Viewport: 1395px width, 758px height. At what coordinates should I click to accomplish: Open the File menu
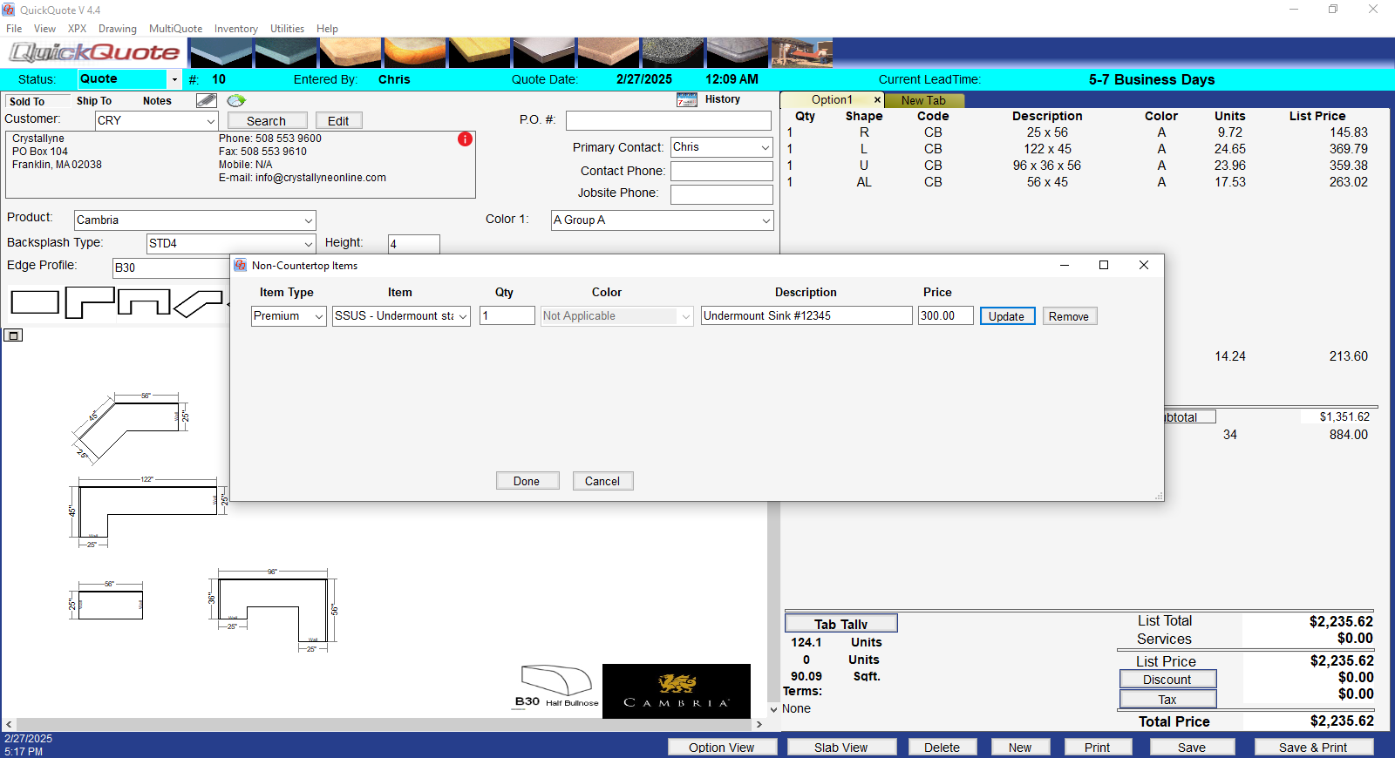[x=14, y=29]
